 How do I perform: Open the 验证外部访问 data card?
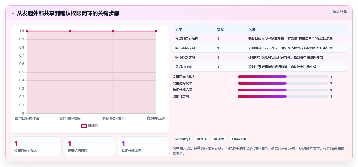[143, 146]
